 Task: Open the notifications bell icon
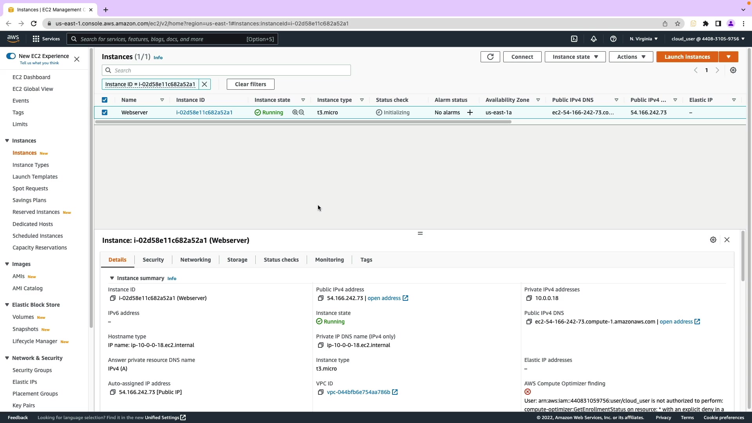[594, 39]
